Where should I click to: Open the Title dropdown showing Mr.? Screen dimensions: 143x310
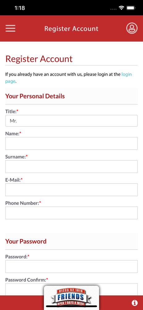[71, 121]
